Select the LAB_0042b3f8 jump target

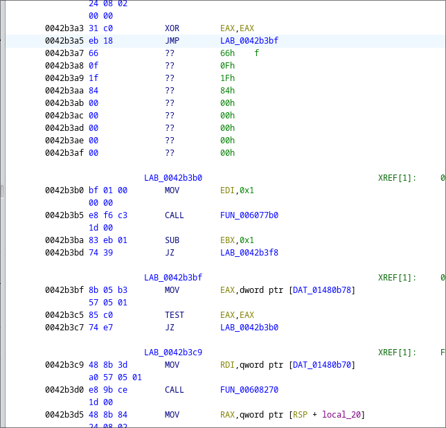click(x=249, y=253)
